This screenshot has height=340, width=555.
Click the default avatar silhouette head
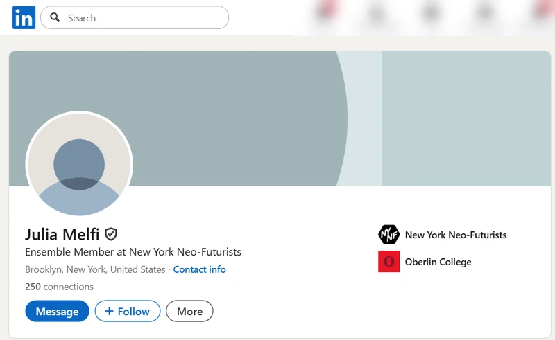coord(79,164)
